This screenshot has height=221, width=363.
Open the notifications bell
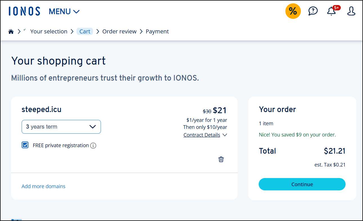pyautogui.click(x=331, y=12)
